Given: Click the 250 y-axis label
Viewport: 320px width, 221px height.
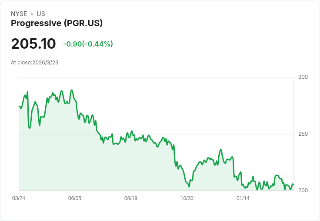Looking at the screenshot, I should click(303, 134).
